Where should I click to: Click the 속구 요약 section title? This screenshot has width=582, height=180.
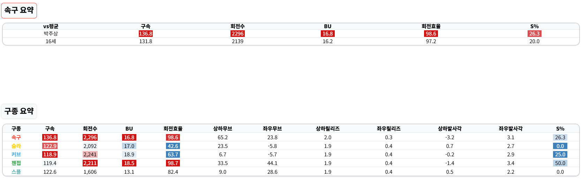tap(19, 10)
